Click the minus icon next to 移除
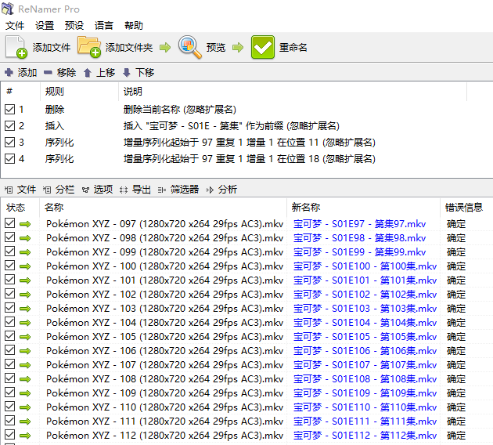The image size is (493, 445). [x=48, y=73]
